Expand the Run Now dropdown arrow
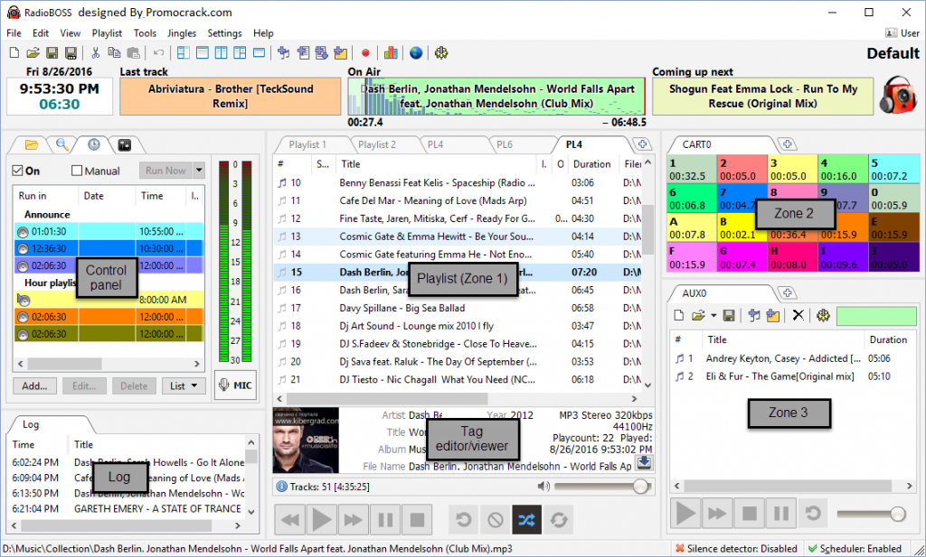926x557 pixels. click(x=199, y=171)
